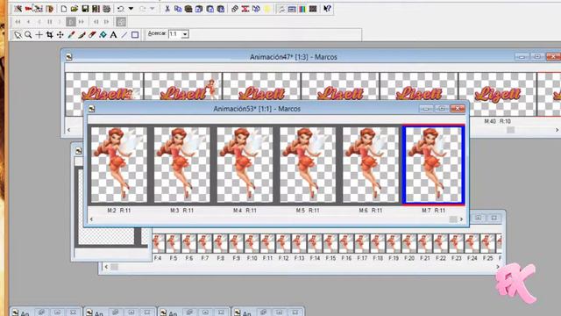Viewport: 561px width, 316px height.
Task: Jump to first frame with rewind control
Action: [18, 22]
